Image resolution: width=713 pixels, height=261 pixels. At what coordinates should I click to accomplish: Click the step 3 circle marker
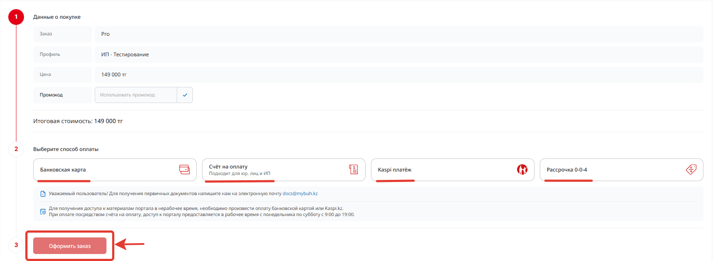pyautogui.click(x=16, y=245)
